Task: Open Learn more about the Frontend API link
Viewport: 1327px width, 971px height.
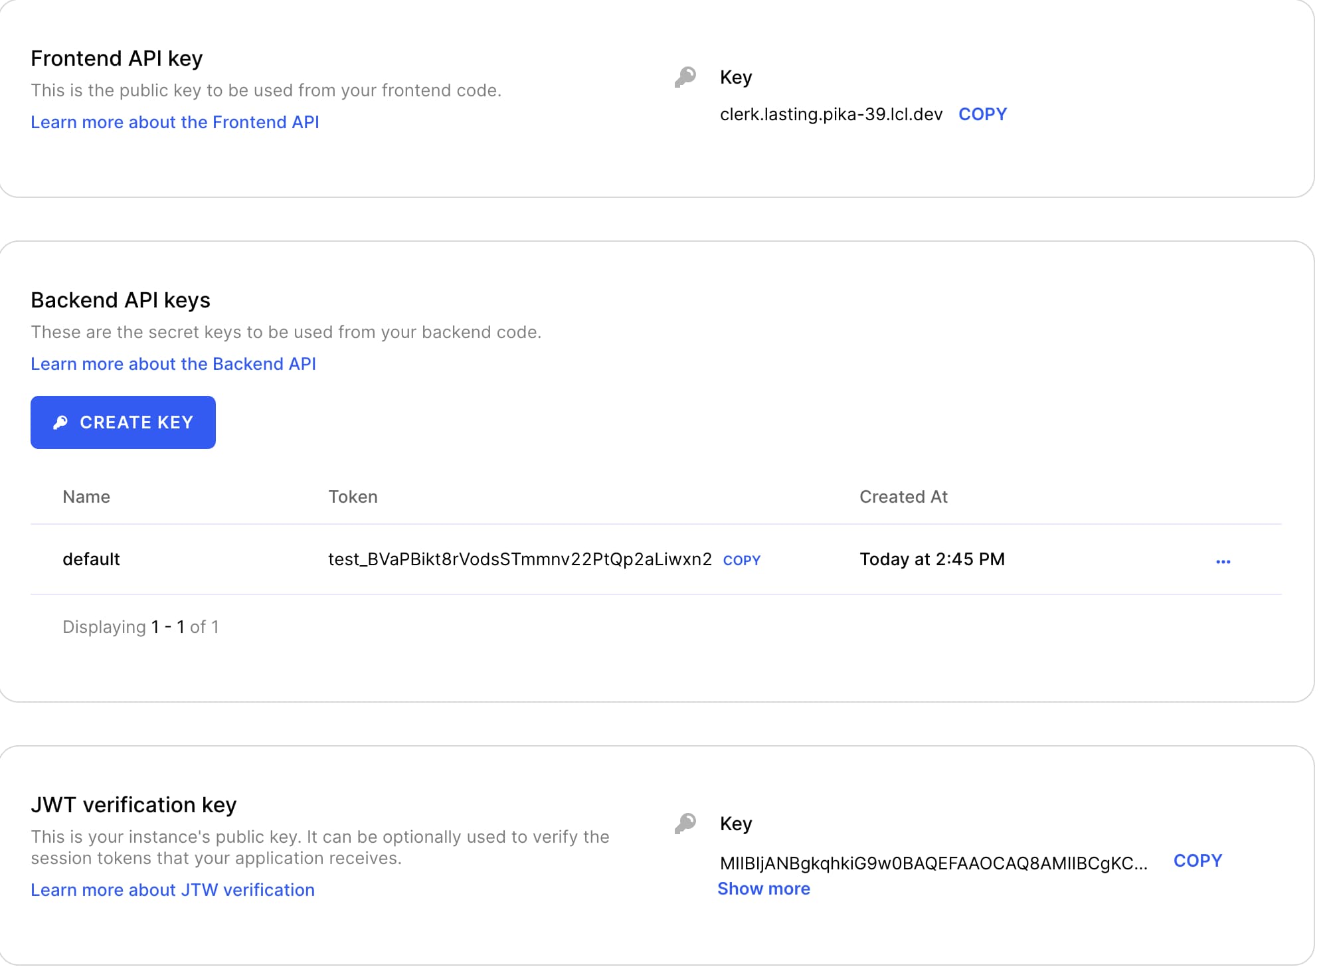Action: [175, 122]
